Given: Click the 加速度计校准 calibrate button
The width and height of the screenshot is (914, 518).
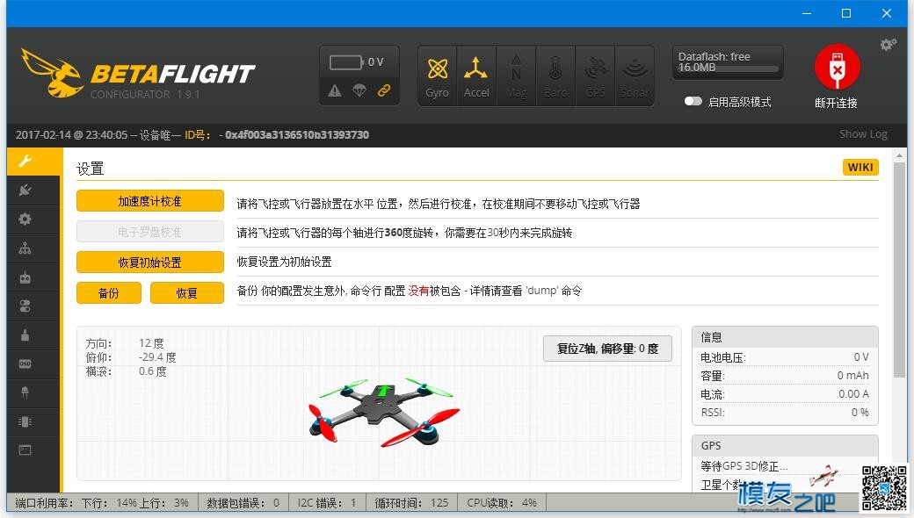Looking at the screenshot, I should coord(149,201).
